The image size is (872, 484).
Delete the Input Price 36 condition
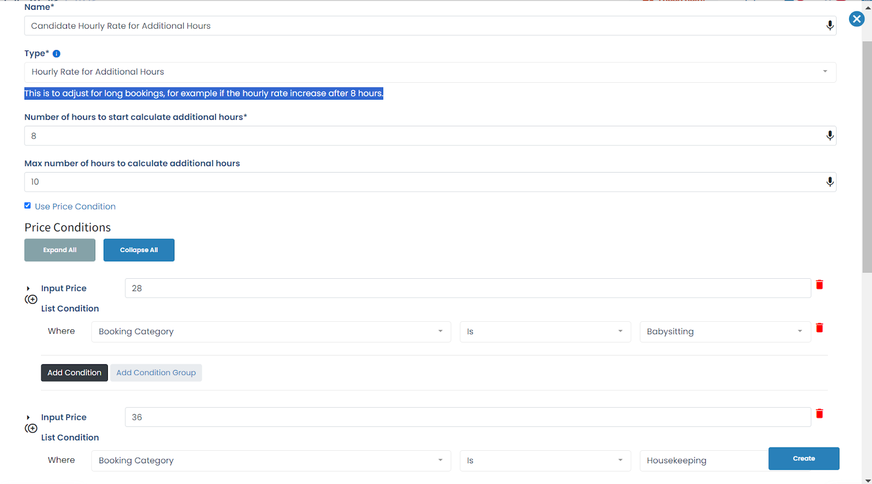coord(819,414)
